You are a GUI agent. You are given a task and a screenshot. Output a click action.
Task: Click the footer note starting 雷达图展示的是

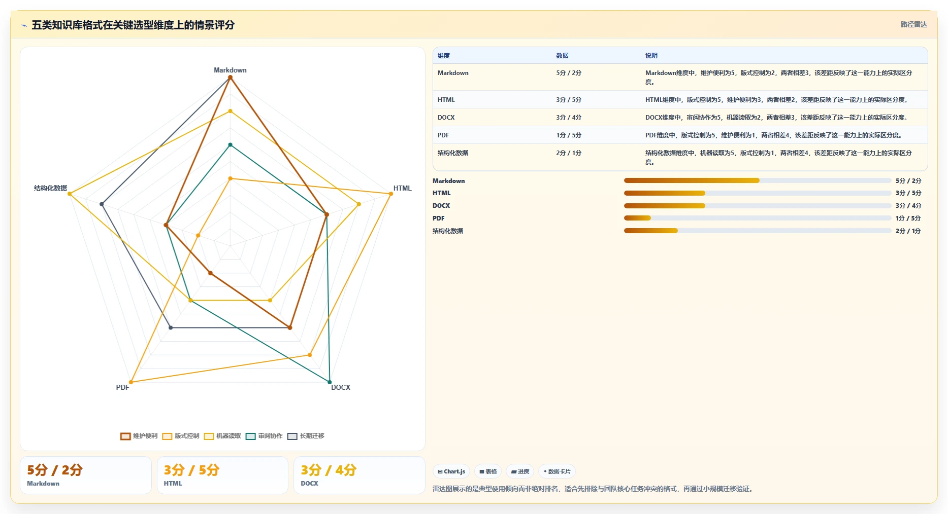pos(594,489)
